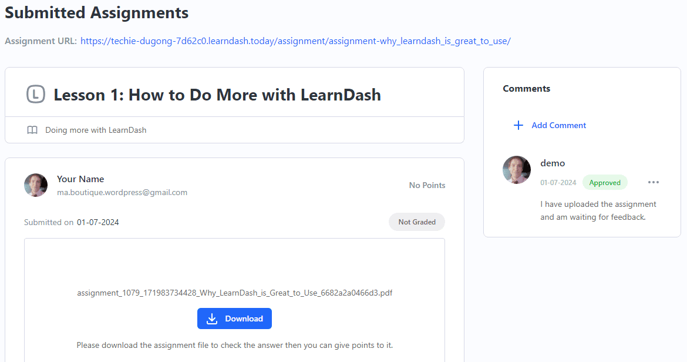Click the Not Graded status badge
687x362 pixels.
pyautogui.click(x=417, y=222)
